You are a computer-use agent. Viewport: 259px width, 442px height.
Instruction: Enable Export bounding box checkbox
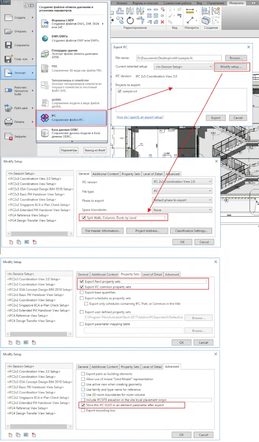83,410
